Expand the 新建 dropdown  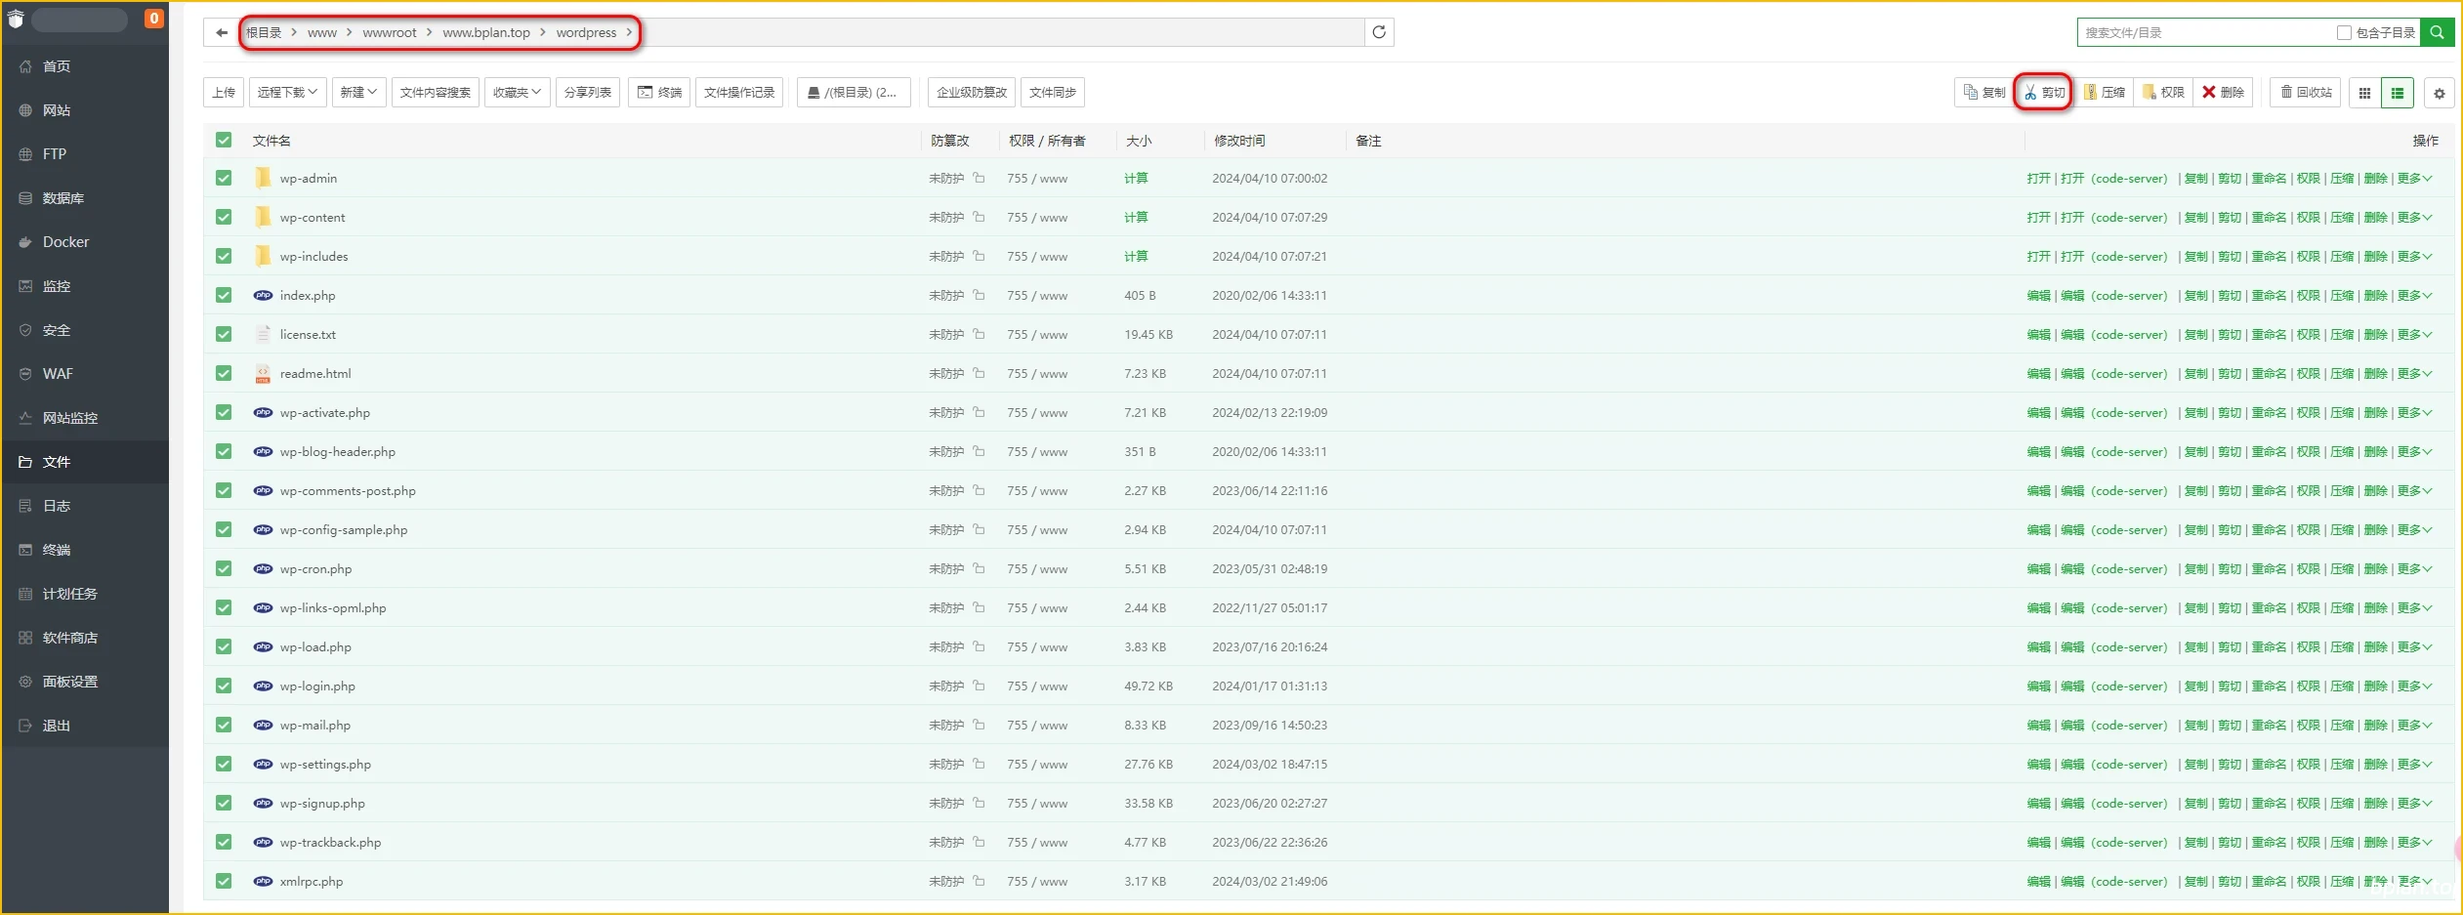[x=358, y=92]
